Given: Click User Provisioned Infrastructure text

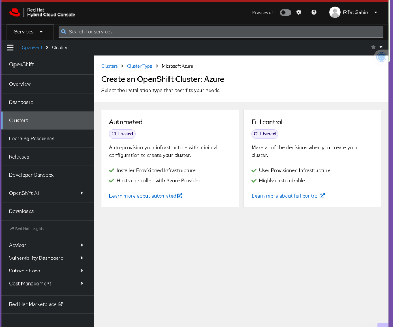Looking at the screenshot, I should pos(294,170).
